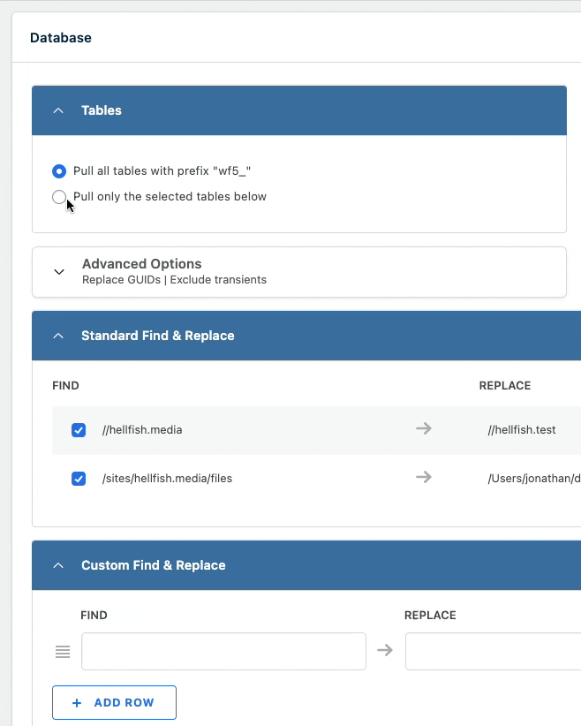The width and height of the screenshot is (581, 726).
Task: Uncheck the //hellfish.media find row checkbox
Action: 79,430
